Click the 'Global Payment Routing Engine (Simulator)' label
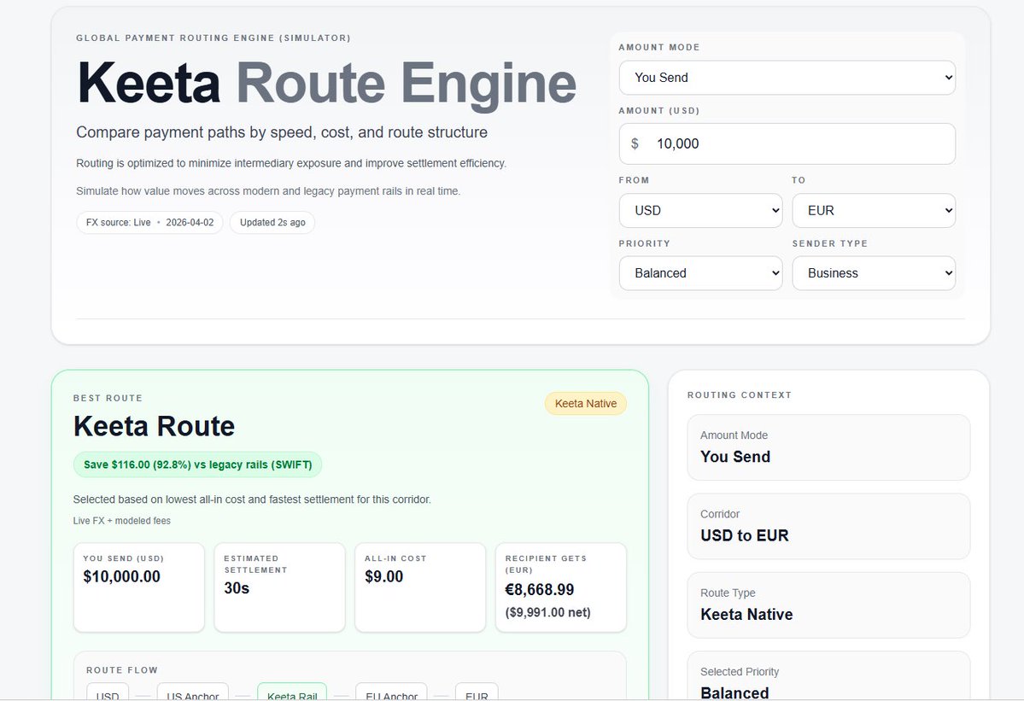The image size is (1024, 701). 213,38
